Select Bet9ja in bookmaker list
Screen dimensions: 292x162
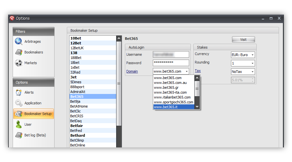coord(93,101)
